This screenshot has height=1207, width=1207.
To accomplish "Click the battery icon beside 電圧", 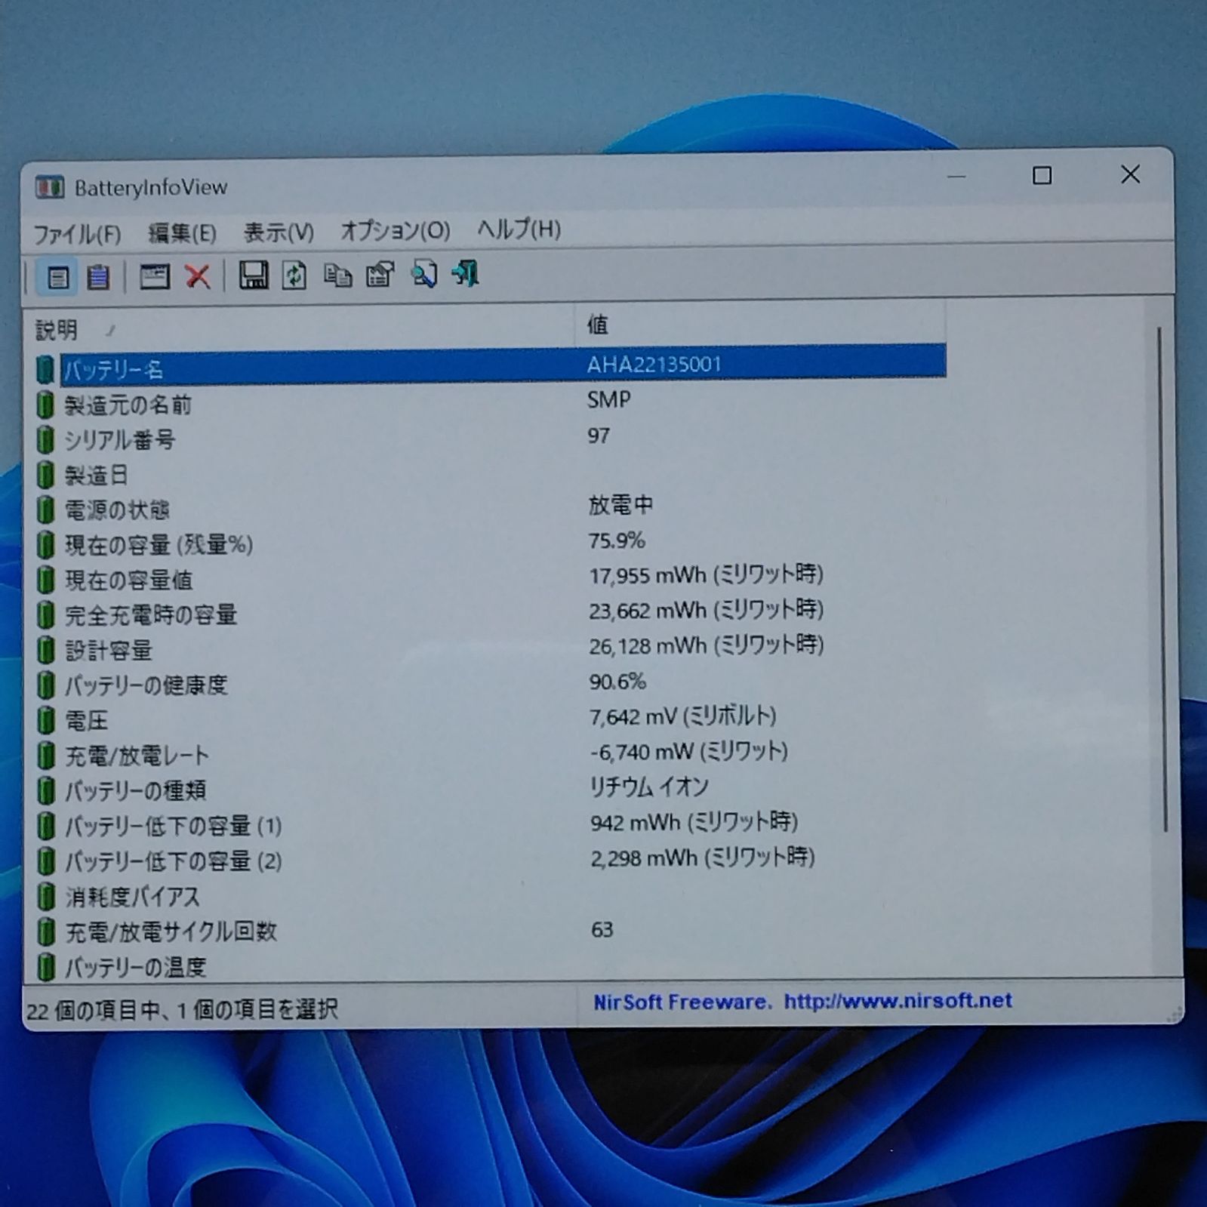I will (46, 721).
